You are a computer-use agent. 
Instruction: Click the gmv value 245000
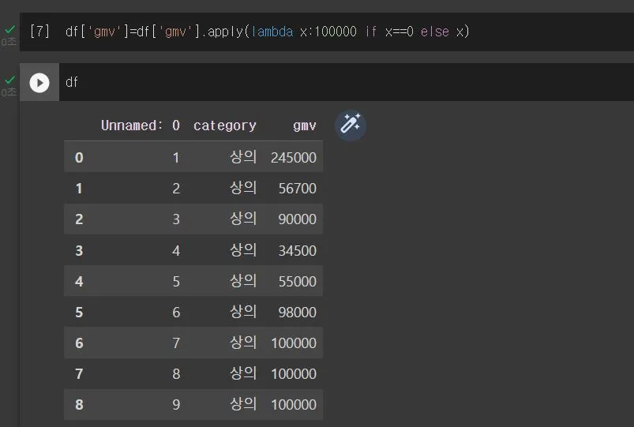pyautogui.click(x=294, y=157)
